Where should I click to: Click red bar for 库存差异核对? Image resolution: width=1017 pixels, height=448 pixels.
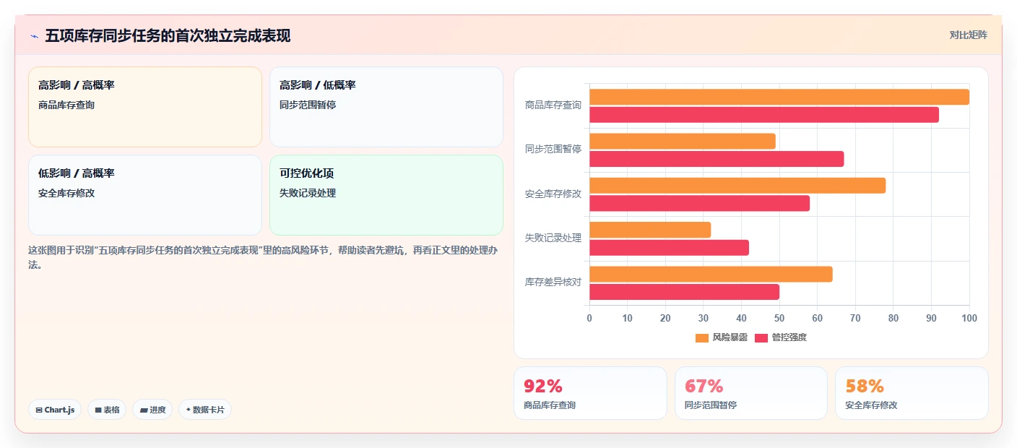[x=684, y=292]
